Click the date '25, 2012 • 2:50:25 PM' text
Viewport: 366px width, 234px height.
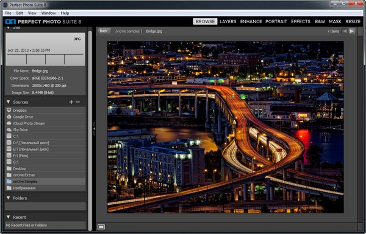point(32,50)
